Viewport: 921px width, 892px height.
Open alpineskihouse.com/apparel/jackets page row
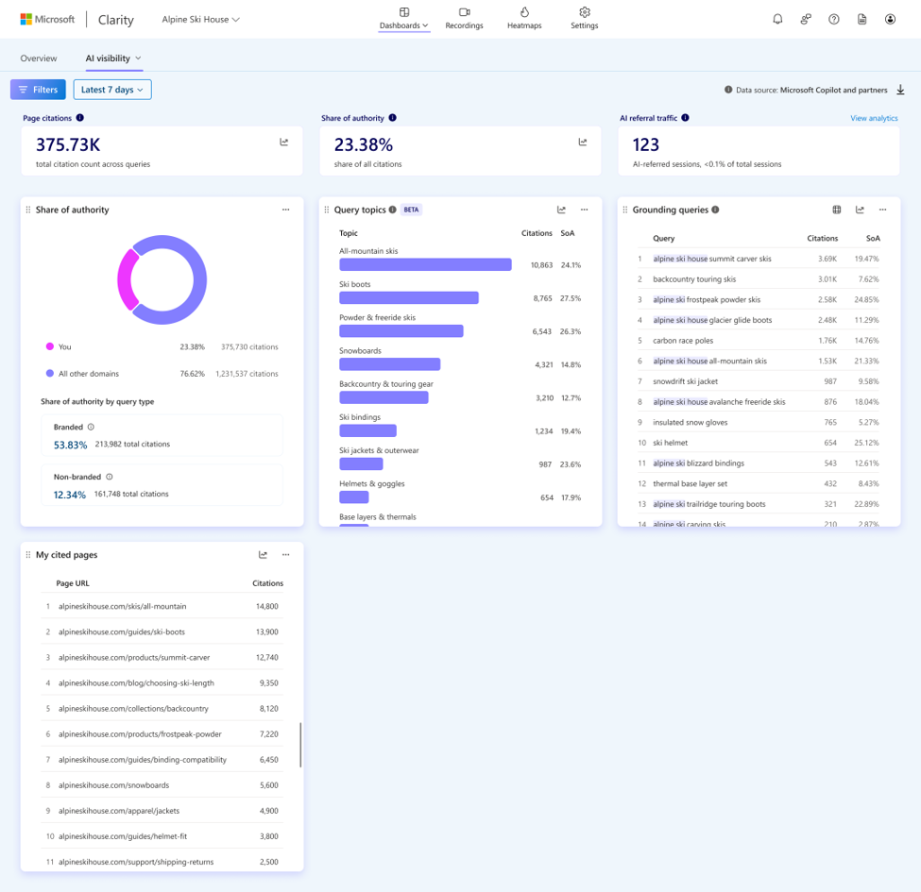pyautogui.click(x=162, y=811)
